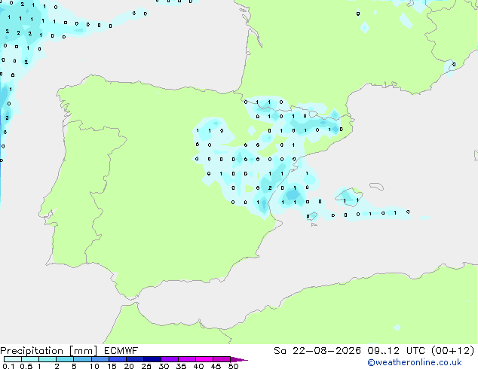Select the 0.5–1 mm legend color box
Viewport: 478px width, 369px height.
click(30, 359)
